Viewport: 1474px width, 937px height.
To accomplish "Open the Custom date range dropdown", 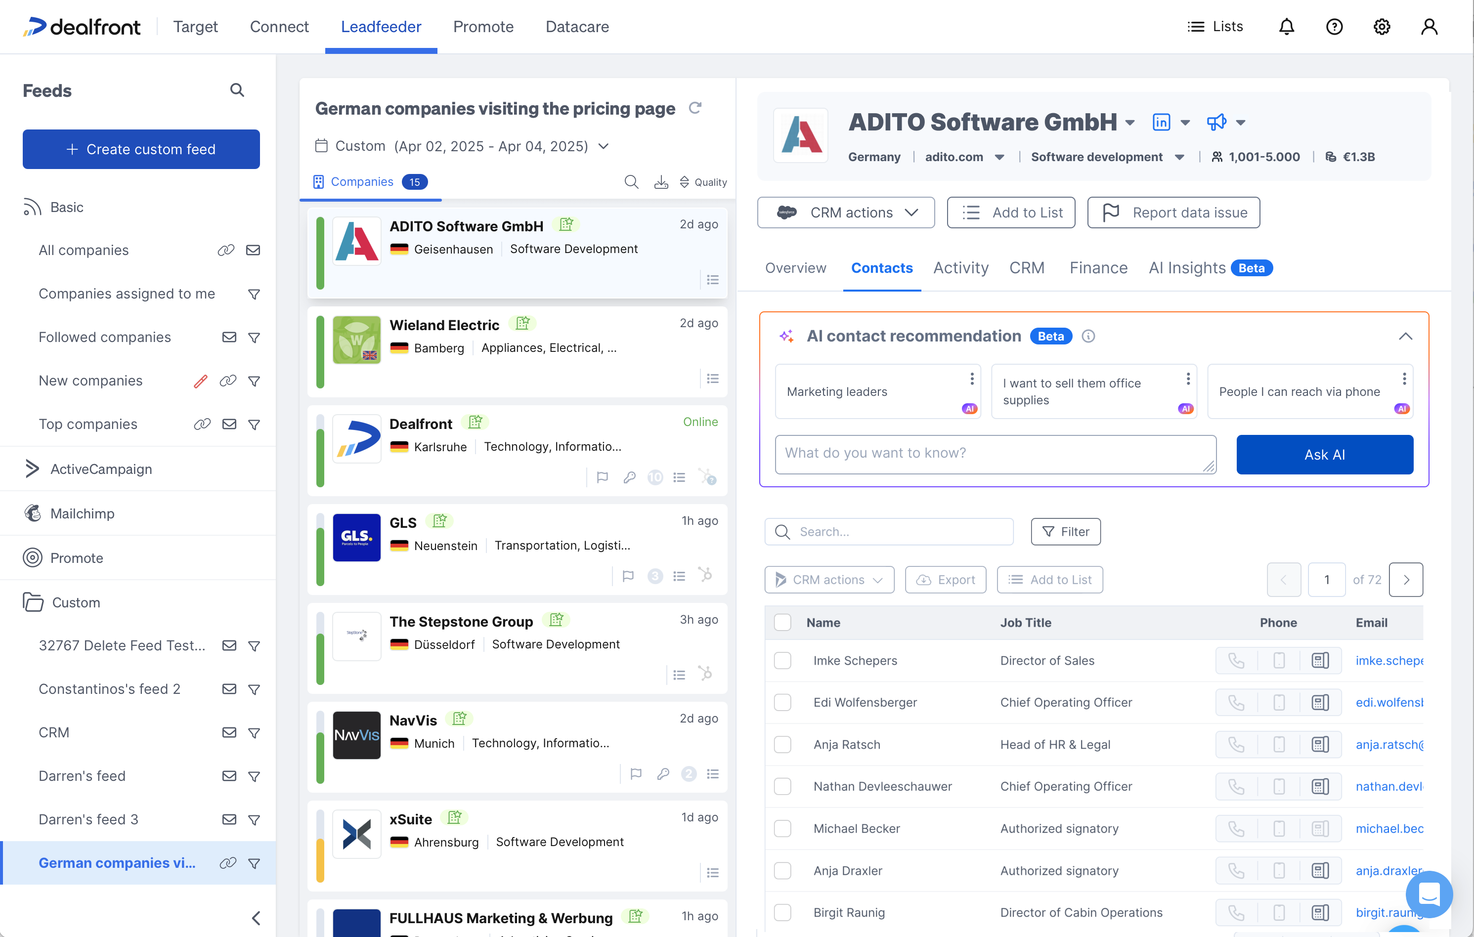I will (462, 146).
